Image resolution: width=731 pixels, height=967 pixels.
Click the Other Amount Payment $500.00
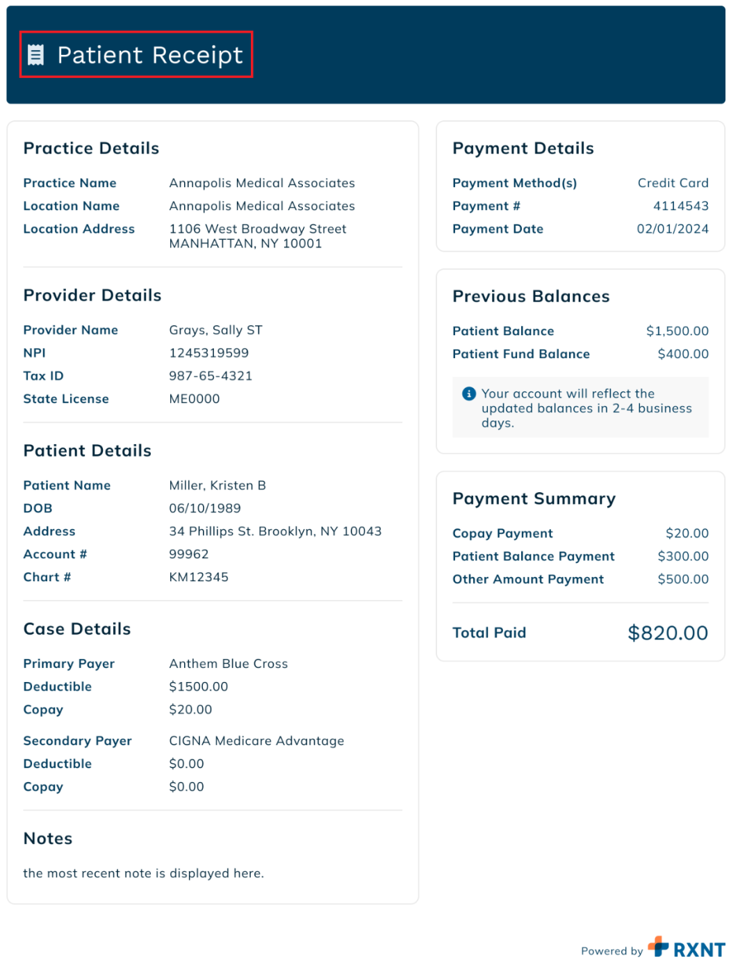pyautogui.click(x=683, y=579)
